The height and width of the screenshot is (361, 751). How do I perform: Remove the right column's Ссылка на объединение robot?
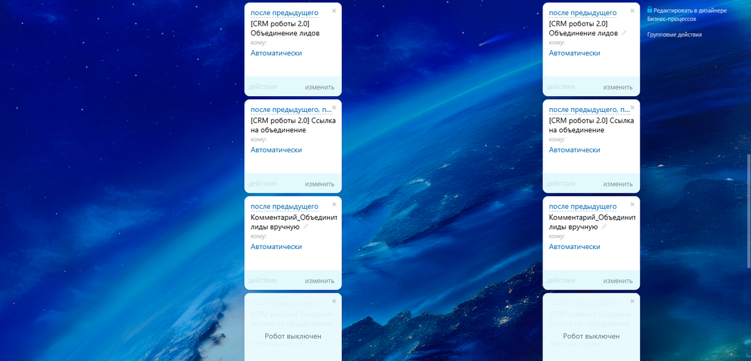coord(632,107)
